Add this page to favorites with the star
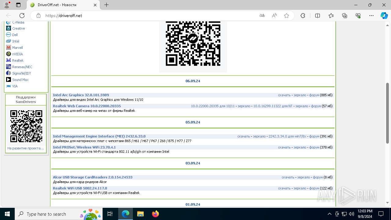391x220 pixels. click(x=287, y=16)
